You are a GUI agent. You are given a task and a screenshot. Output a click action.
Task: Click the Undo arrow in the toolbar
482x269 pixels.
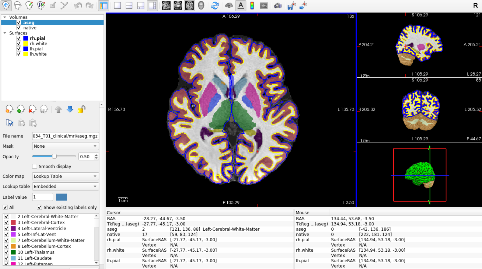tap(78, 5)
